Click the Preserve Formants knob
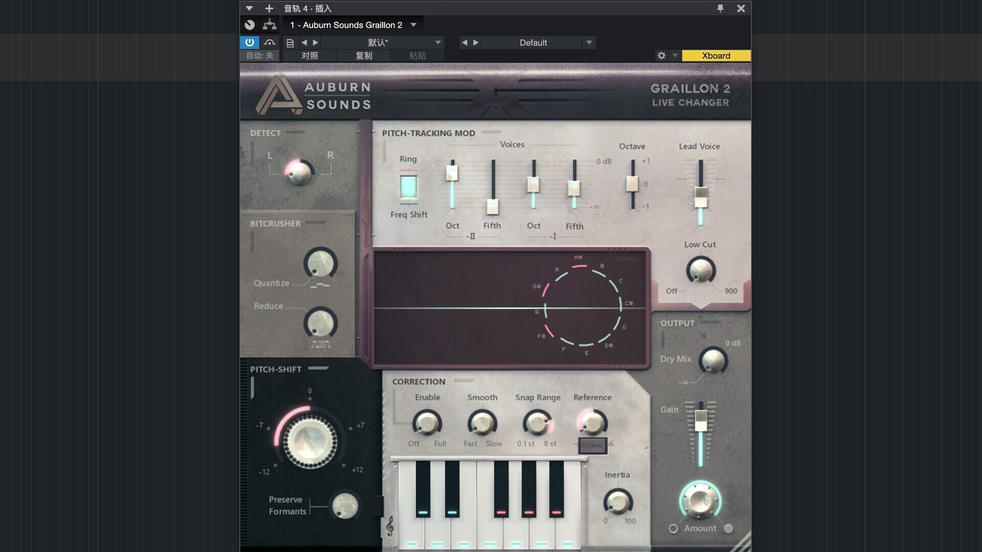The image size is (982, 552). (345, 505)
